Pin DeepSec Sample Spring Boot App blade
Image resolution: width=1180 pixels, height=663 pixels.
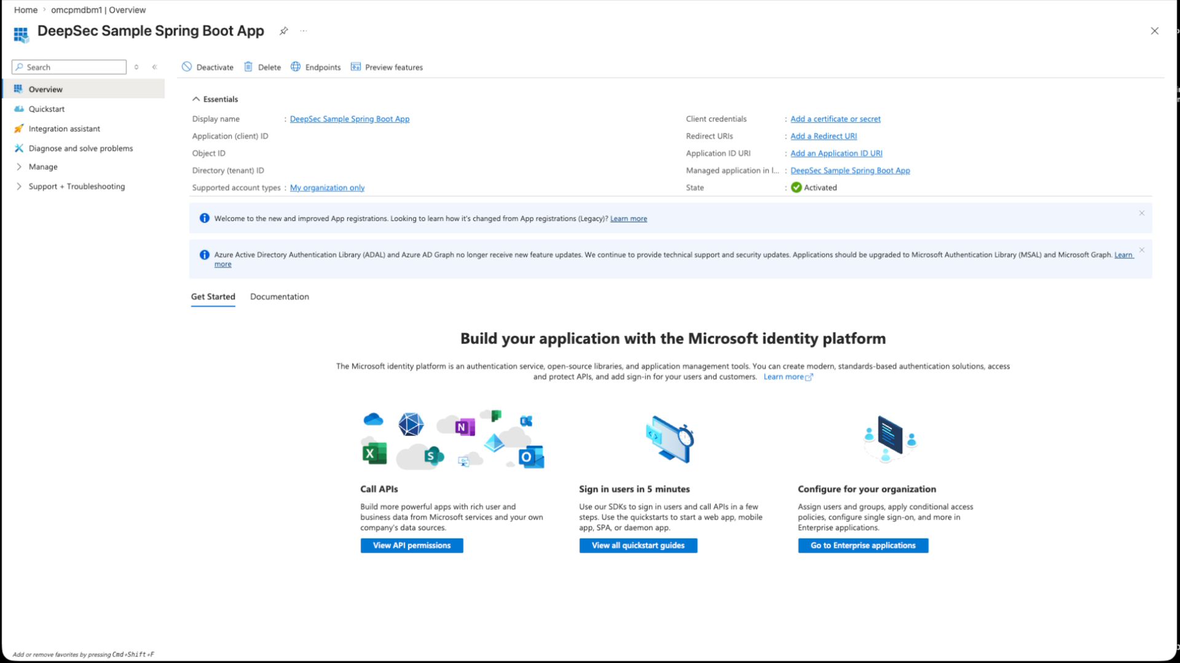(x=283, y=31)
